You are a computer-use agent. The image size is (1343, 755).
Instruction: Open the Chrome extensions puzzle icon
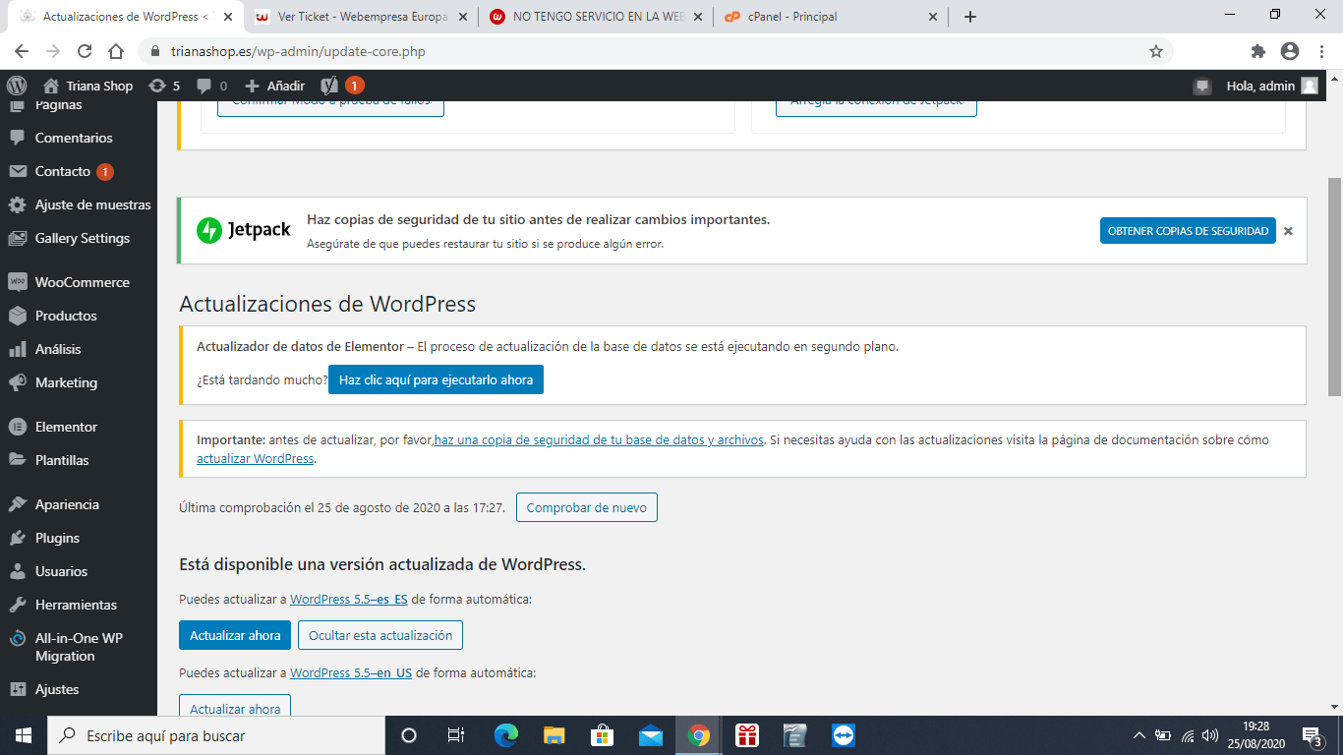coord(1258,51)
